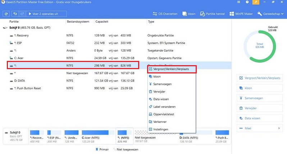This screenshot has width=287, height=154.
Task: Open the OS Overzetten tool
Action: pyautogui.click(x=165, y=14)
